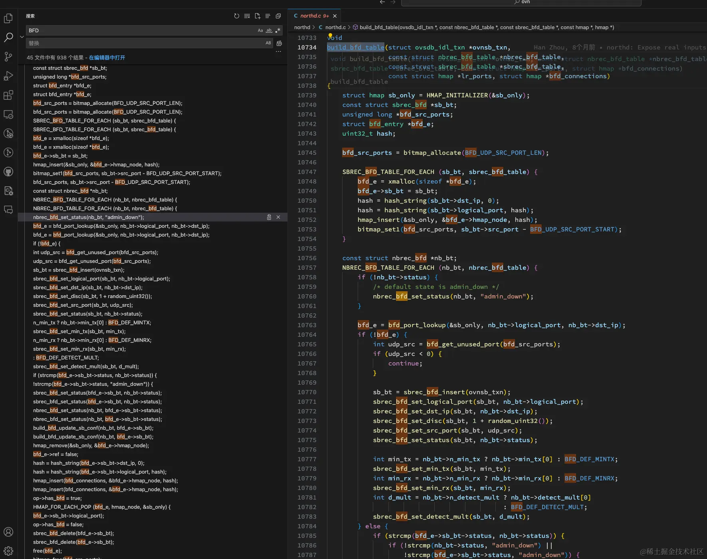Refresh the search results

(x=237, y=16)
